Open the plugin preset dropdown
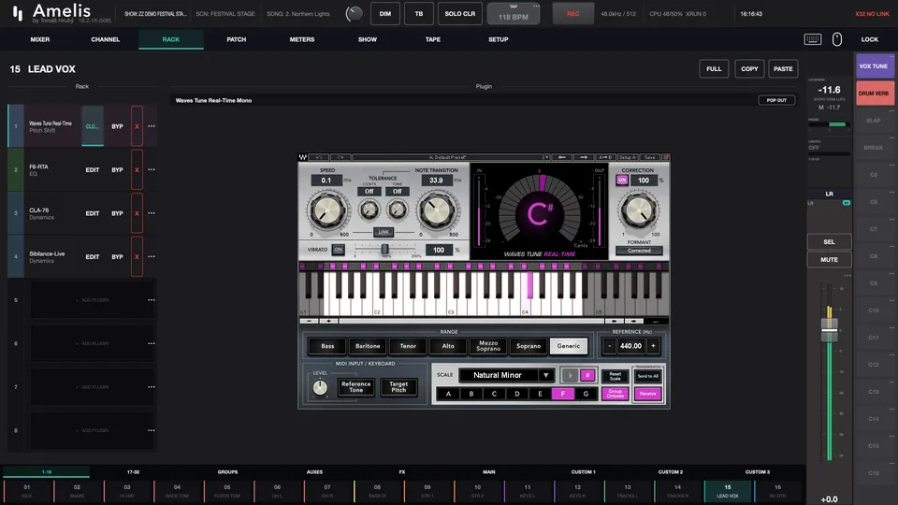This screenshot has height=505, width=898. 546,157
